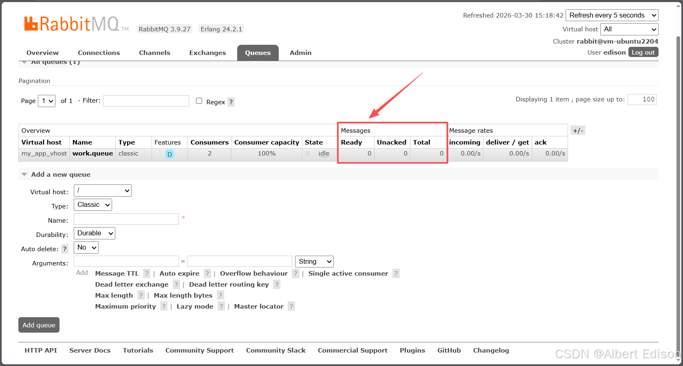
Task: Click the D durable feature badge
Action: coord(170,154)
